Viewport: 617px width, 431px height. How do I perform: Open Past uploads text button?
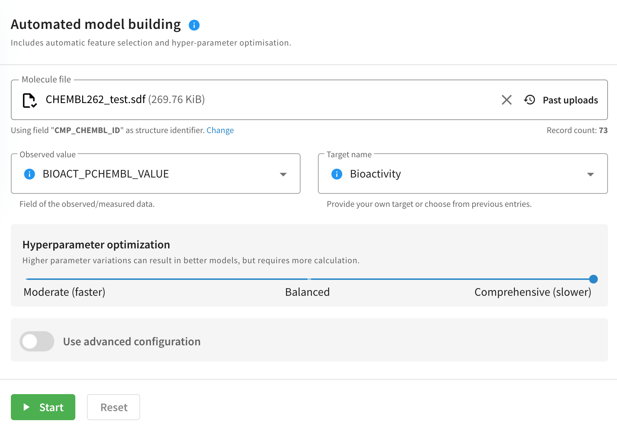pyautogui.click(x=570, y=100)
